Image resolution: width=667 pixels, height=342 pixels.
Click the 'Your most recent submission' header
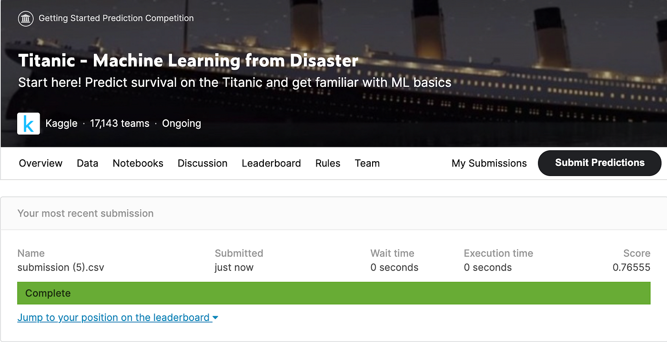point(85,213)
